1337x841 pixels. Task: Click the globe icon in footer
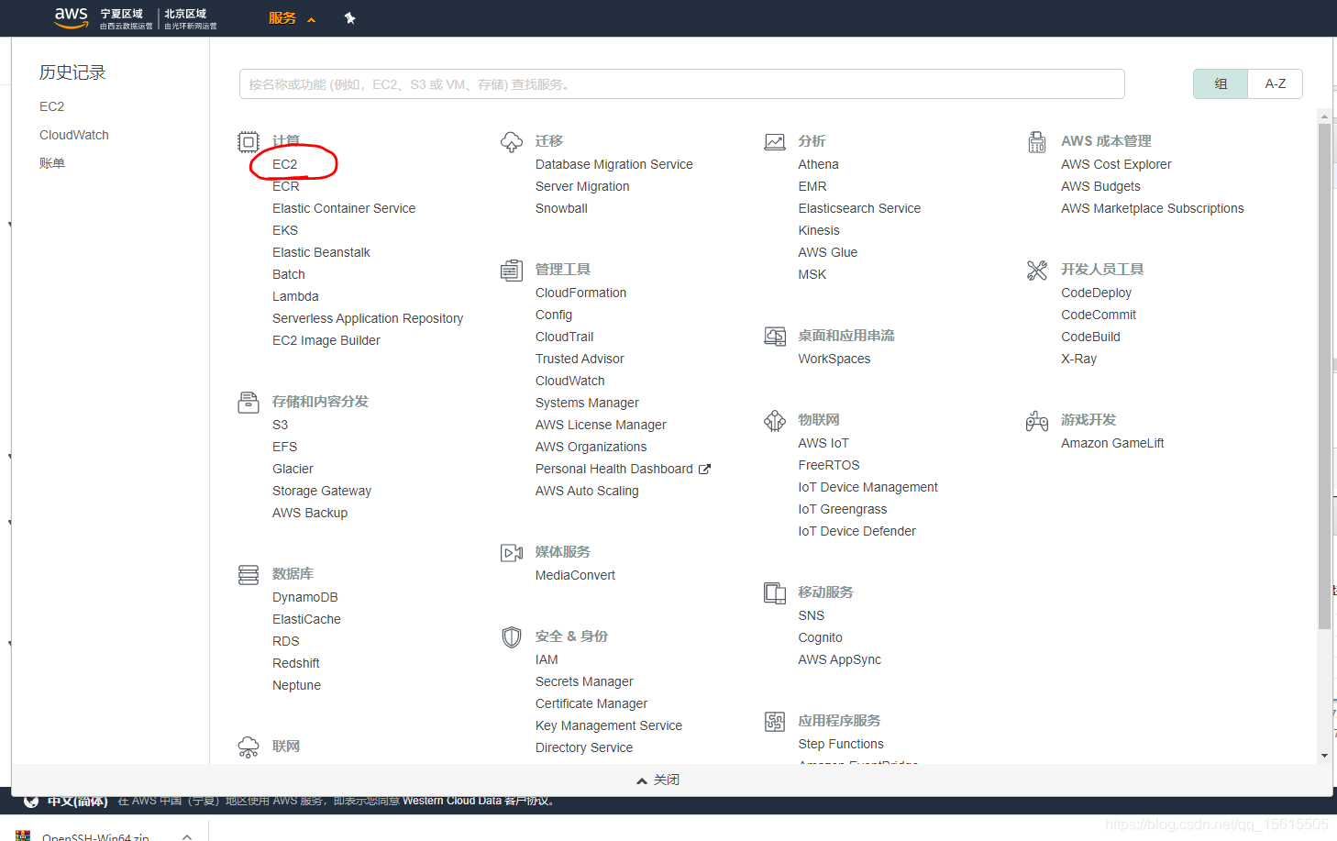point(31,801)
